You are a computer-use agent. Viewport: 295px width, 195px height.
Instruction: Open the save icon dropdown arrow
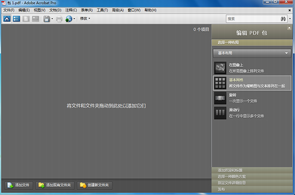[x=53, y=19]
